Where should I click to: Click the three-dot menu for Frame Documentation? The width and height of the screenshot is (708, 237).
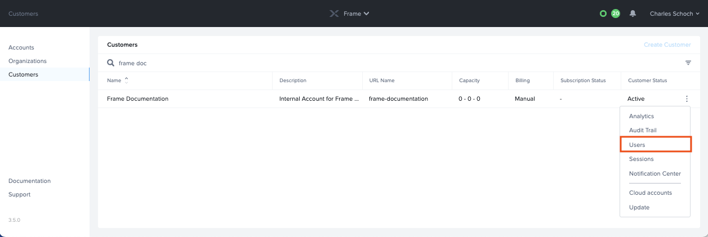[687, 99]
